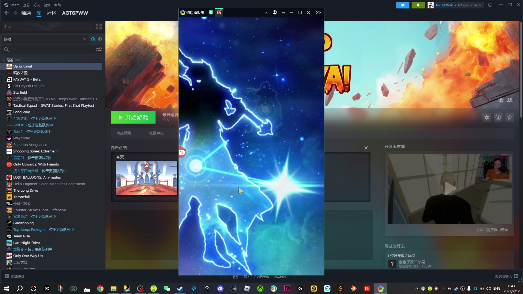Open the add game plus icon
The height and width of the screenshot is (294, 523).
tap(7, 276)
